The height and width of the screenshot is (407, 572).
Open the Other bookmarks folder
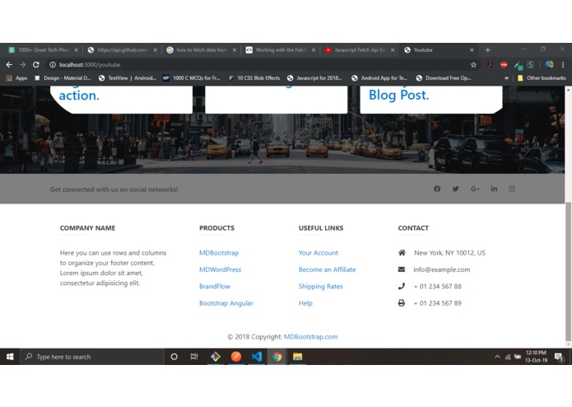click(542, 78)
